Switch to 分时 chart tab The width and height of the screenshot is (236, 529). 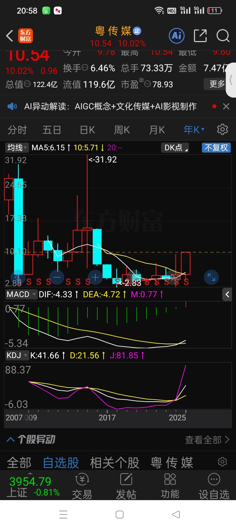pyautogui.click(x=17, y=130)
